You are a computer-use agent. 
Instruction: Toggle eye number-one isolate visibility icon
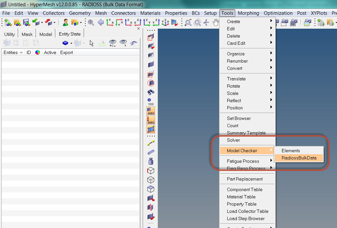[x=123, y=43]
